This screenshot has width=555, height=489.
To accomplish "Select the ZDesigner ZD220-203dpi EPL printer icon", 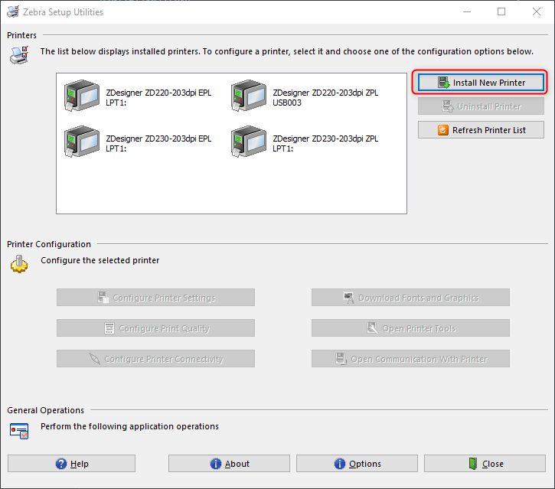I will 82,96.
